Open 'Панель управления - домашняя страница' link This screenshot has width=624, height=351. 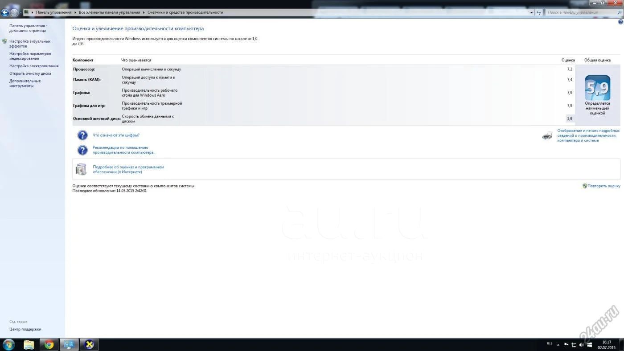29,28
